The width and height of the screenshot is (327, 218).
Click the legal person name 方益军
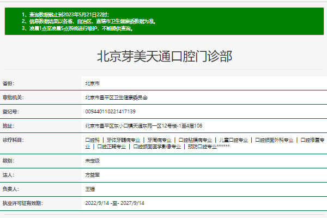[x=93, y=175]
